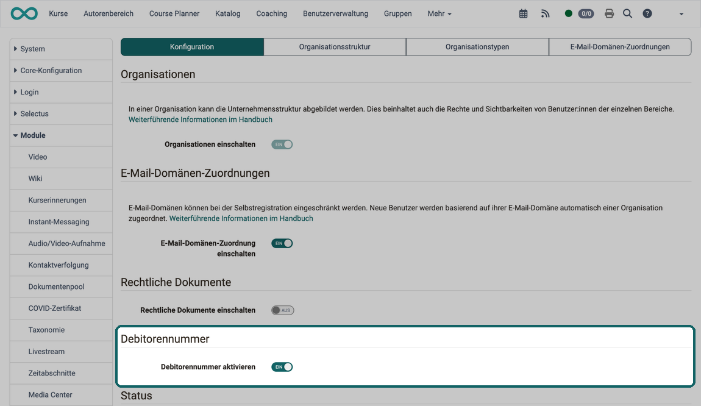Select COVID-Zertifikat in the sidebar
This screenshot has width=701, height=406.
(61, 308)
